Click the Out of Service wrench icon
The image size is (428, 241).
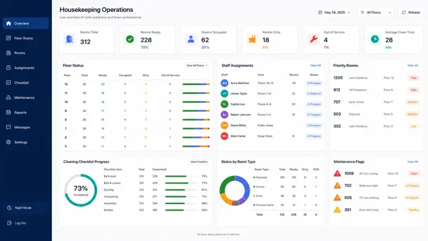pos(314,39)
